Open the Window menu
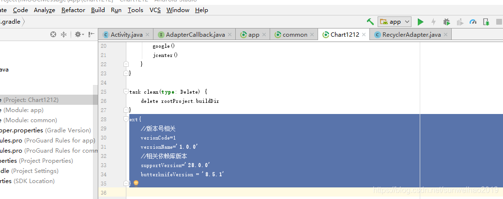The image size is (503, 199). (178, 10)
